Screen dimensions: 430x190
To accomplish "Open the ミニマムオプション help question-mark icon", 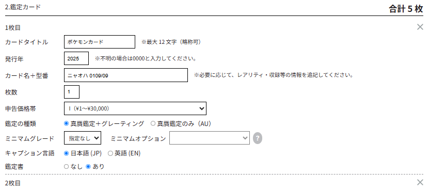I will click(x=258, y=138).
